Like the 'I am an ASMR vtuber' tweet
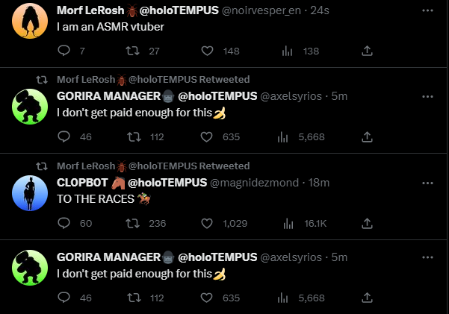This screenshot has width=449, height=314. 207,51
